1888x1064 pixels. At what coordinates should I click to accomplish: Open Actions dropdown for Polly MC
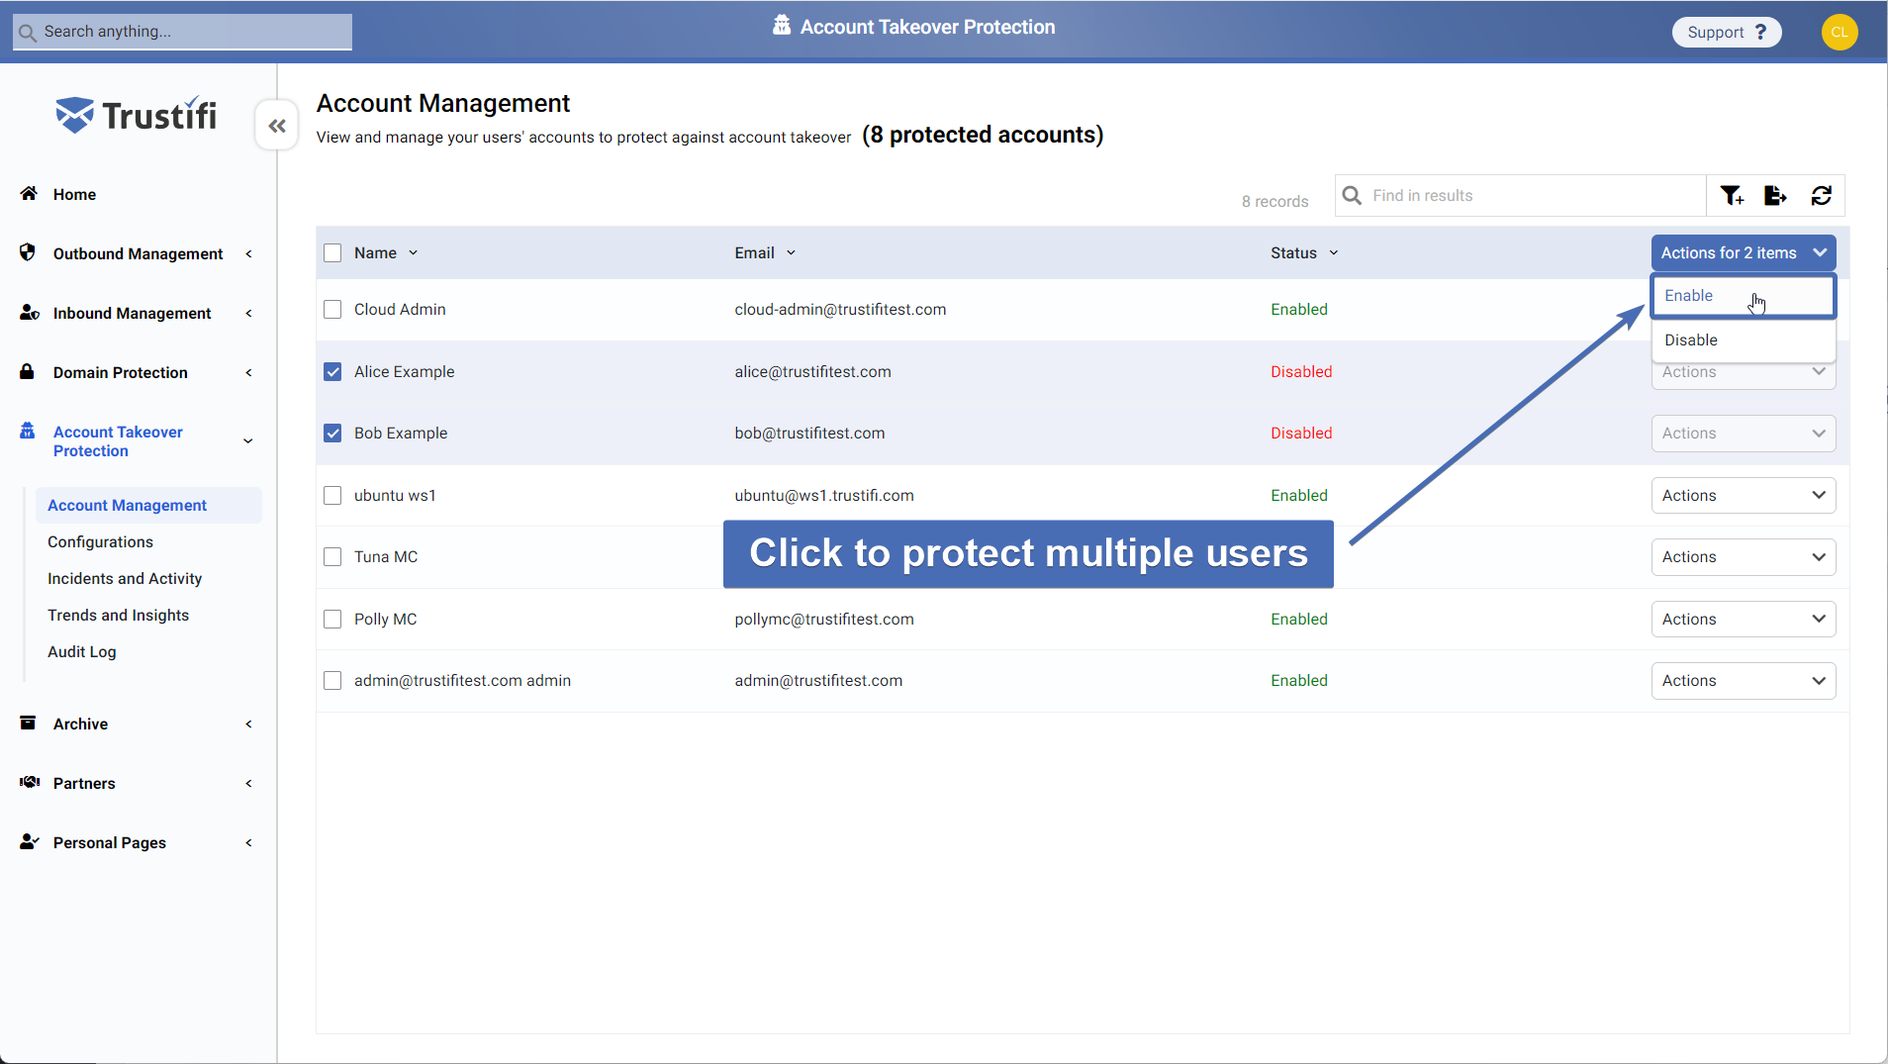click(x=1744, y=619)
